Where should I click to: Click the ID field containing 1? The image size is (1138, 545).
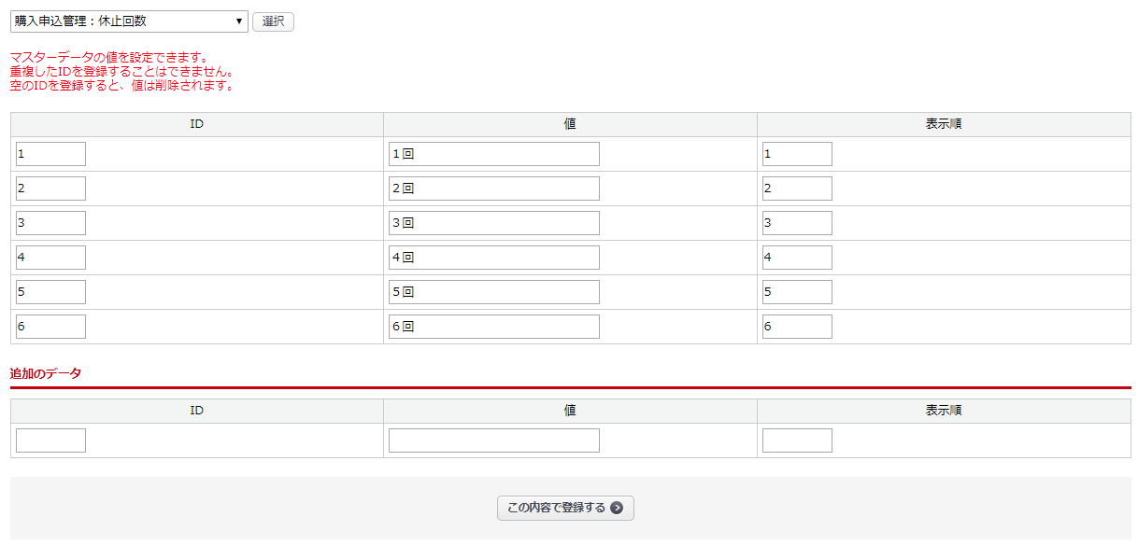(50, 154)
